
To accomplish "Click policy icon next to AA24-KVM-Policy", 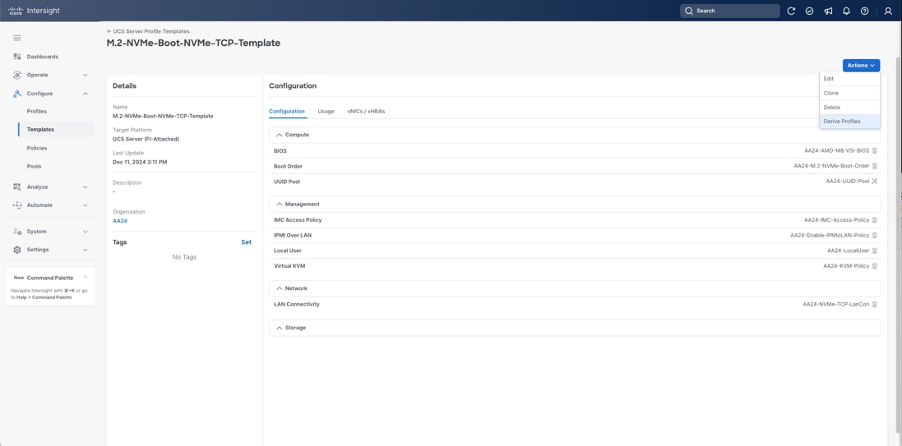I will coord(874,266).
